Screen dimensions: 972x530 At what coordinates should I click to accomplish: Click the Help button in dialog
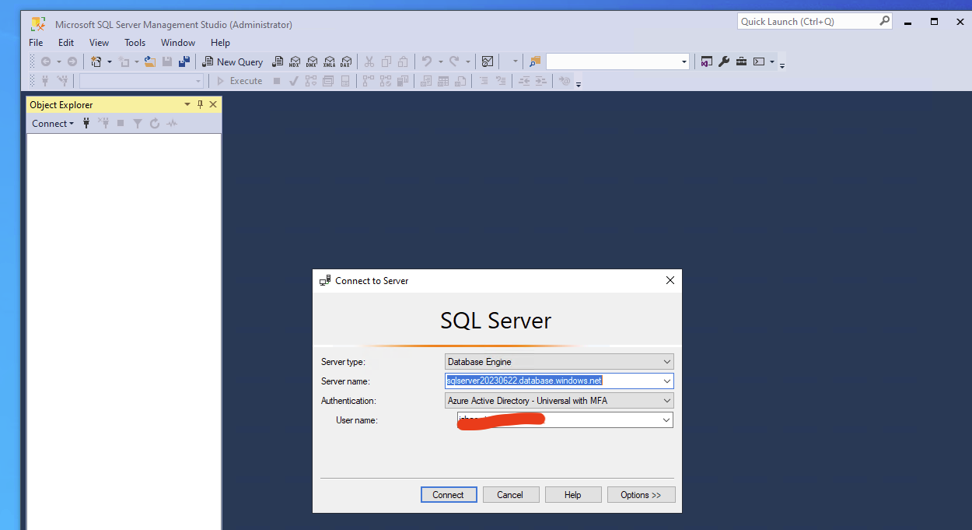coord(573,495)
